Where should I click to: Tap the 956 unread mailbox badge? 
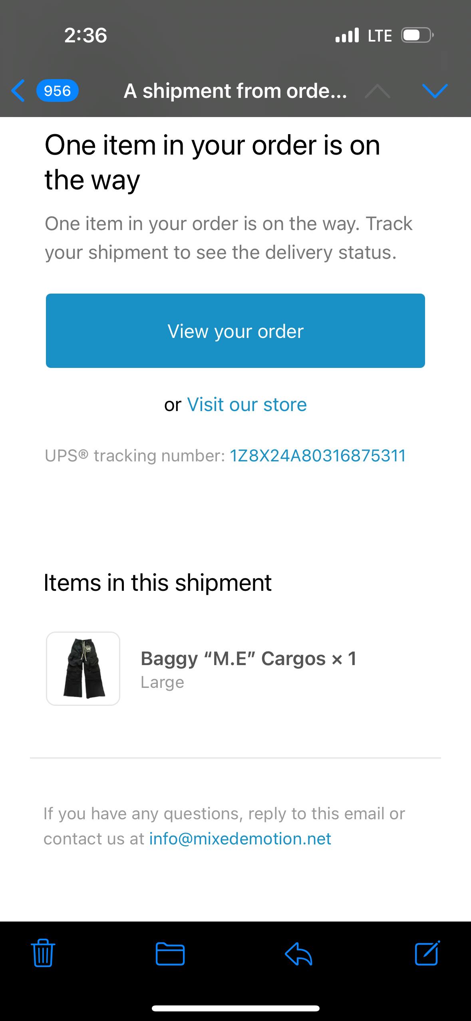(x=58, y=91)
